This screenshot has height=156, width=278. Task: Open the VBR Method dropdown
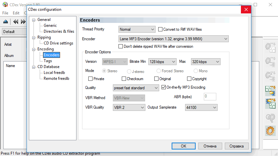129,98
